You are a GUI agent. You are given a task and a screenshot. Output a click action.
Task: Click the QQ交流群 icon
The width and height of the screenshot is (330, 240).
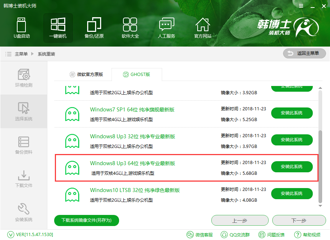pyautogui.click(x=236, y=235)
